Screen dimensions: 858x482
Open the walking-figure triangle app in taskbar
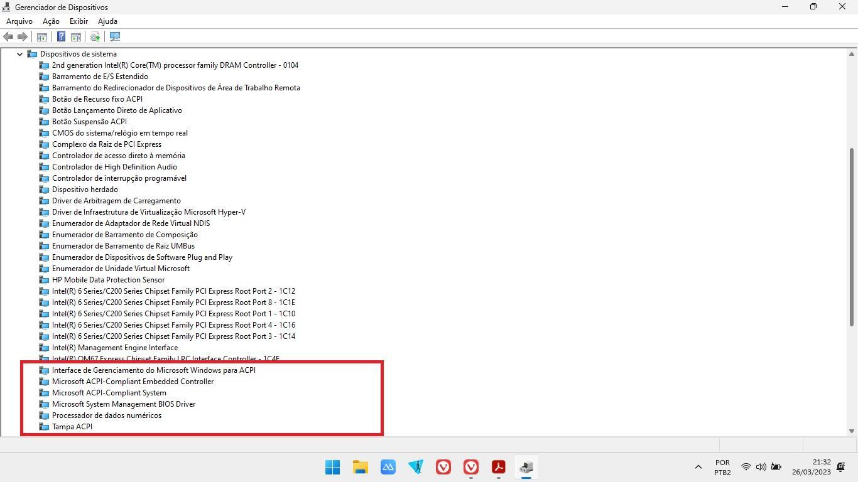[416, 467]
